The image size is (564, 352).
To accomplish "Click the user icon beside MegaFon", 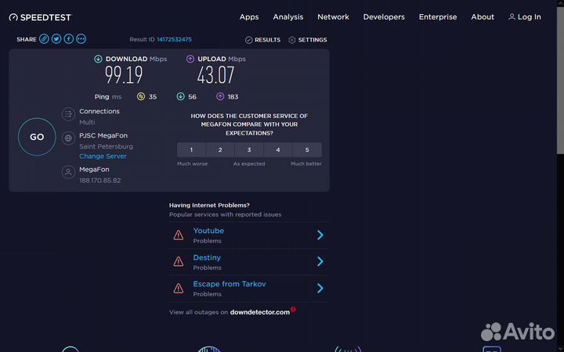I will coord(68,172).
